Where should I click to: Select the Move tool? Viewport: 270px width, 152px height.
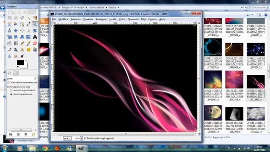pyautogui.click(x=16, y=30)
